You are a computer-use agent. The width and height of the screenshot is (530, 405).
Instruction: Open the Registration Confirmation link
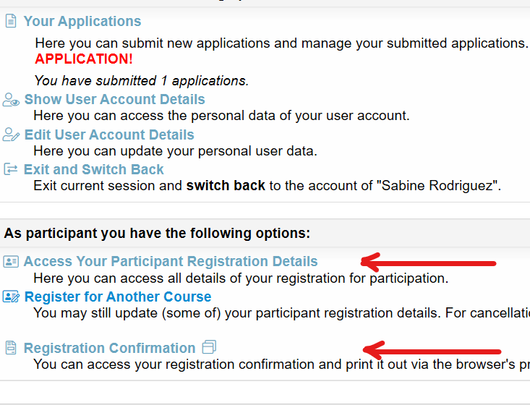click(109, 348)
